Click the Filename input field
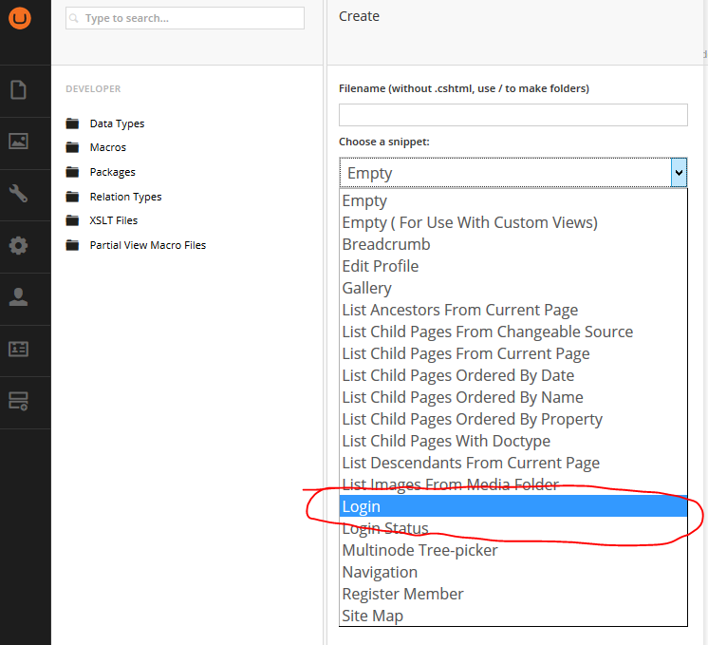708x645 pixels. point(512,115)
